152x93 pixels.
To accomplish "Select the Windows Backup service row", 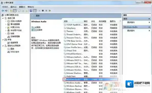I will pos(91,86).
